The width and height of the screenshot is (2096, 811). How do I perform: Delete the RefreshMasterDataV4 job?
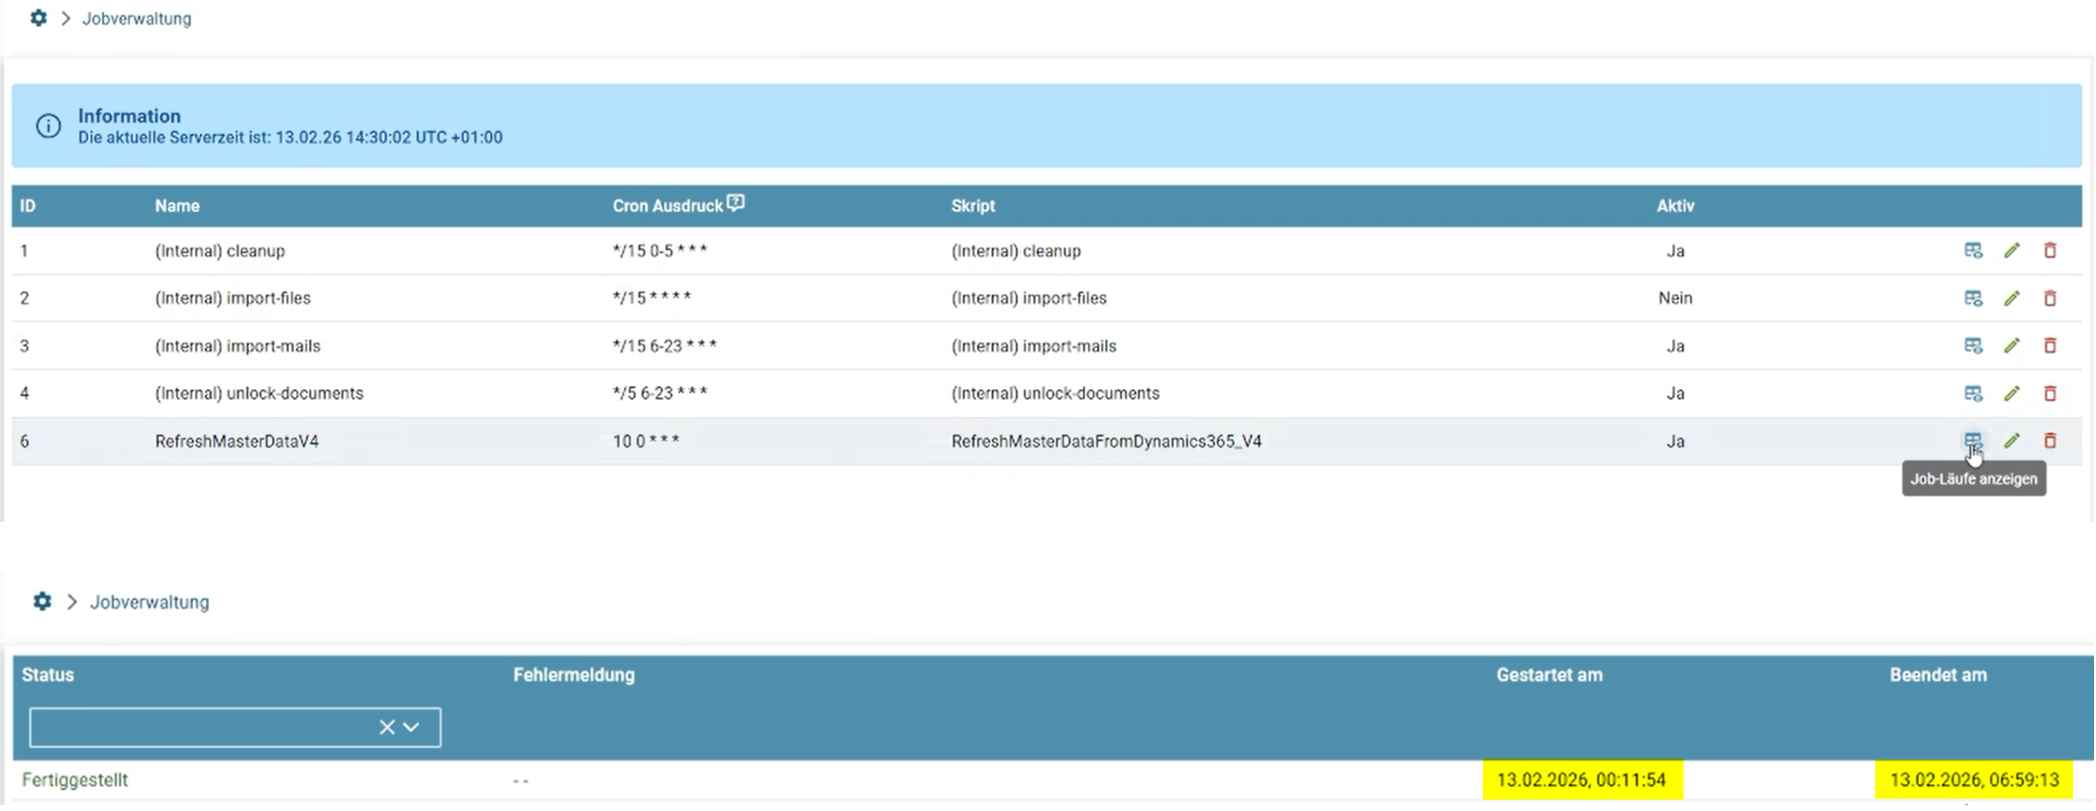point(2049,441)
